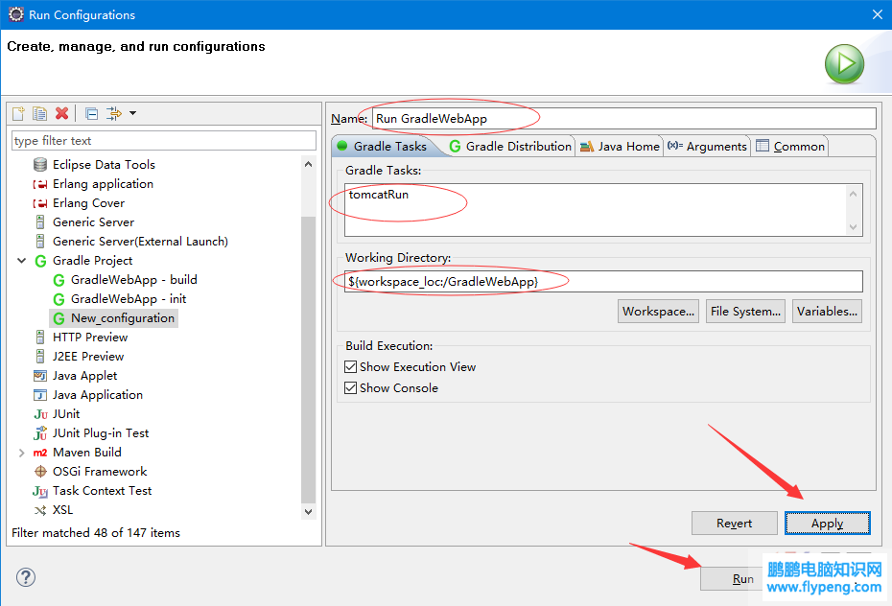
Task: Open the Arguments tab
Action: pos(707,147)
